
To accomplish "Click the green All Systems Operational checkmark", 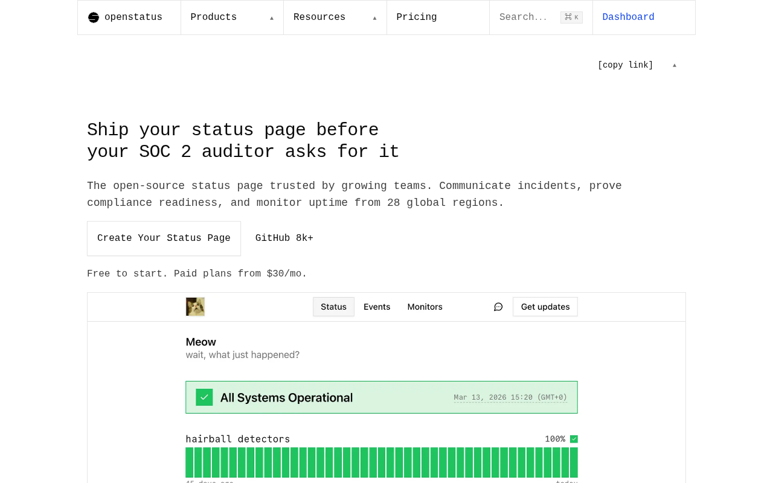I will 204,397.
